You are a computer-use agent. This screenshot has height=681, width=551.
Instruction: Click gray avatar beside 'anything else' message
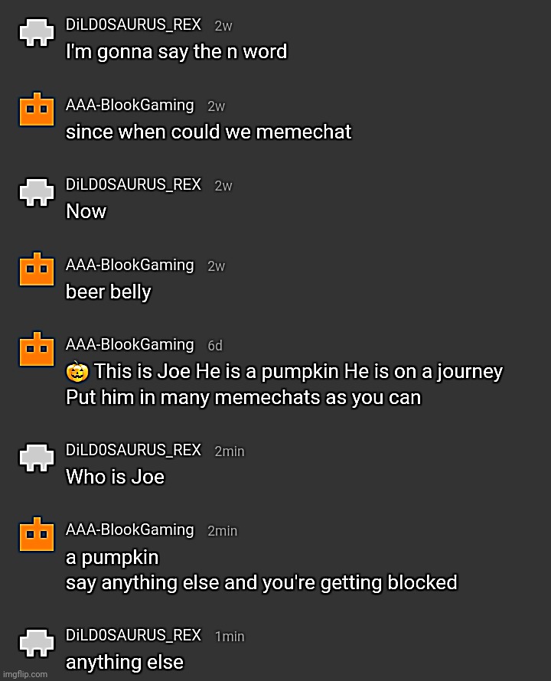[x=37, y=642]
